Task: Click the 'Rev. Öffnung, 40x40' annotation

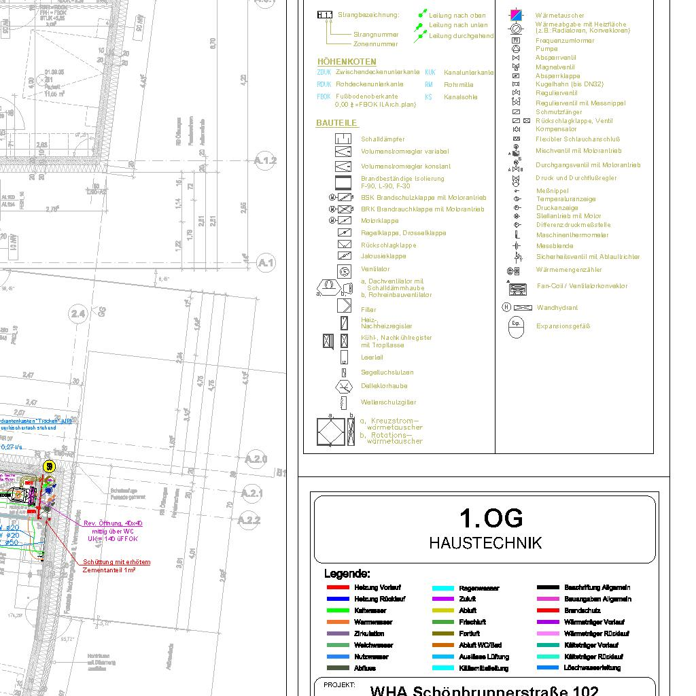Action: (x=113, y=523)
